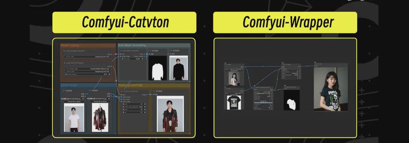Click the catvton_path field in Load CatVTON Pipeline
Image resolution: width=409 pixels, height=143 pixels.
(87, 71)
